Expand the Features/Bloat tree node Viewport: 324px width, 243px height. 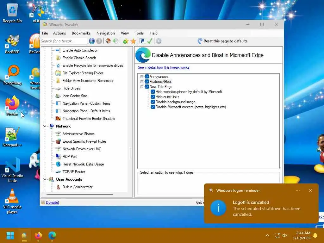pyautogui.click(x=142, y=82)
